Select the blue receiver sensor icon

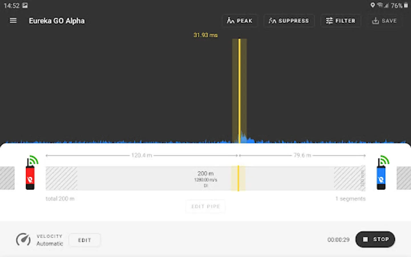(381, 177)
